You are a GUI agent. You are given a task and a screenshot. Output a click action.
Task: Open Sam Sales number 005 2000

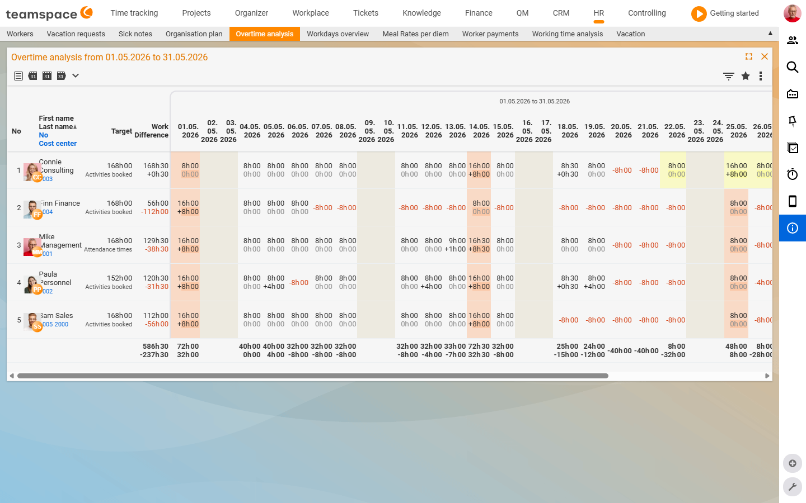[x=55, y=325]
